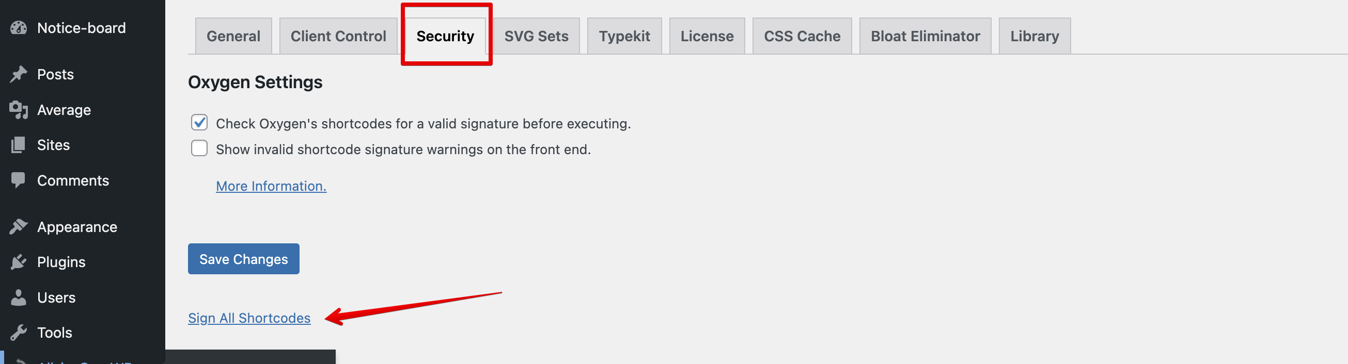Viewport: 1348px width, 364px height.
Task: Open the Client Control tab
Action: point(338,36)
